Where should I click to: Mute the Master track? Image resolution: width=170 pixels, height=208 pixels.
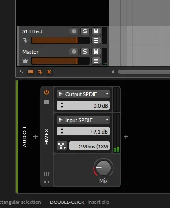[96, 52]
